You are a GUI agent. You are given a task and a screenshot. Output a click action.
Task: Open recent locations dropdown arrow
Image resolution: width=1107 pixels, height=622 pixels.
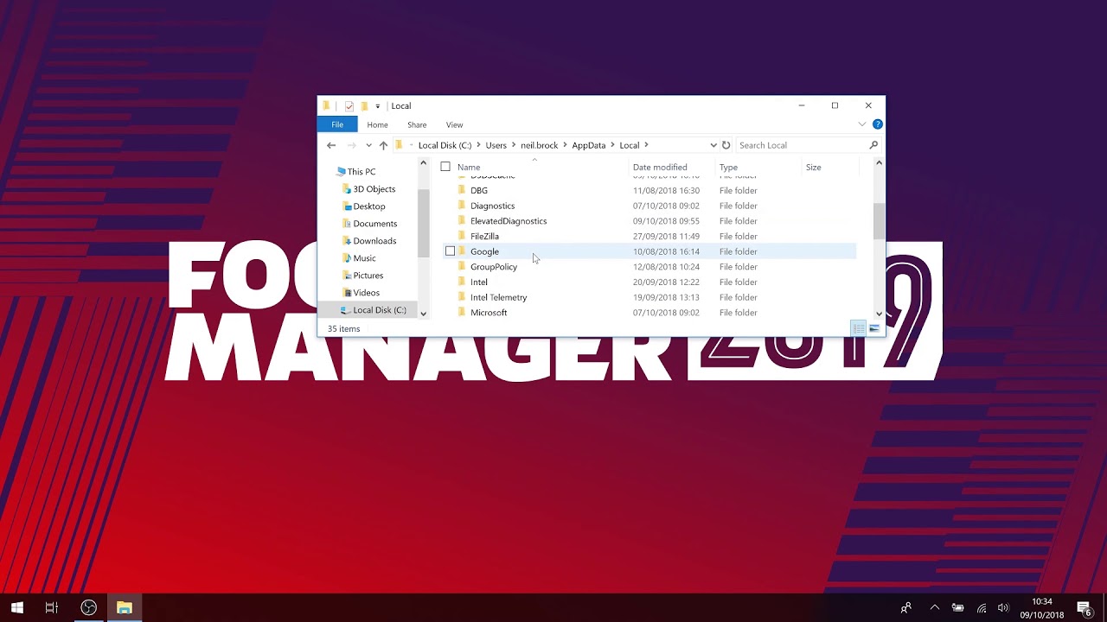368,145
